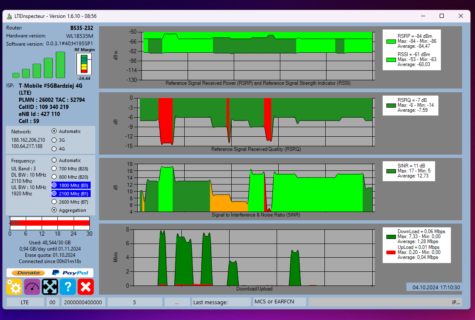Choose the 800 Mhz (B20) band option
Image resolution: width=475 pixels, height=320 pixels.
coord(70,177)
